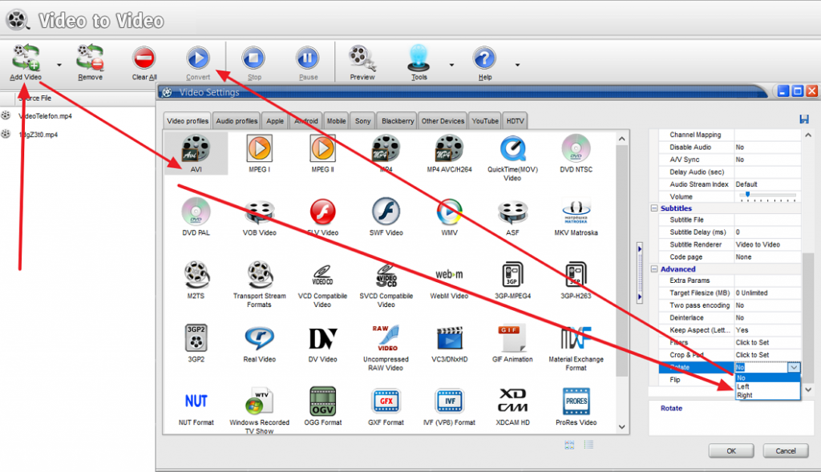Select the VC3/DNxHD profile
Screen dimensions: 821x472
point(449,343)
